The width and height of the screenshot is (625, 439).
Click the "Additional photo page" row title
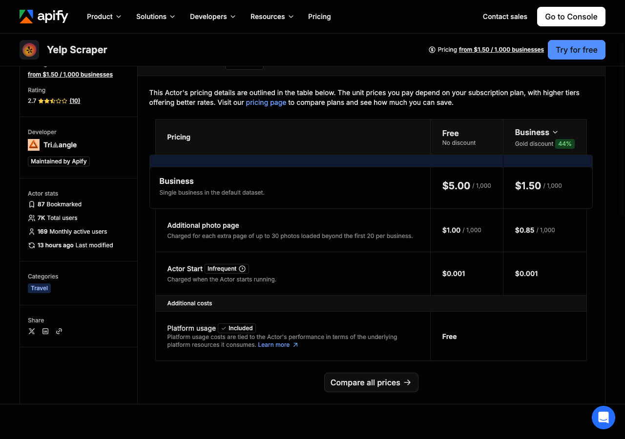tap(203, 225)
